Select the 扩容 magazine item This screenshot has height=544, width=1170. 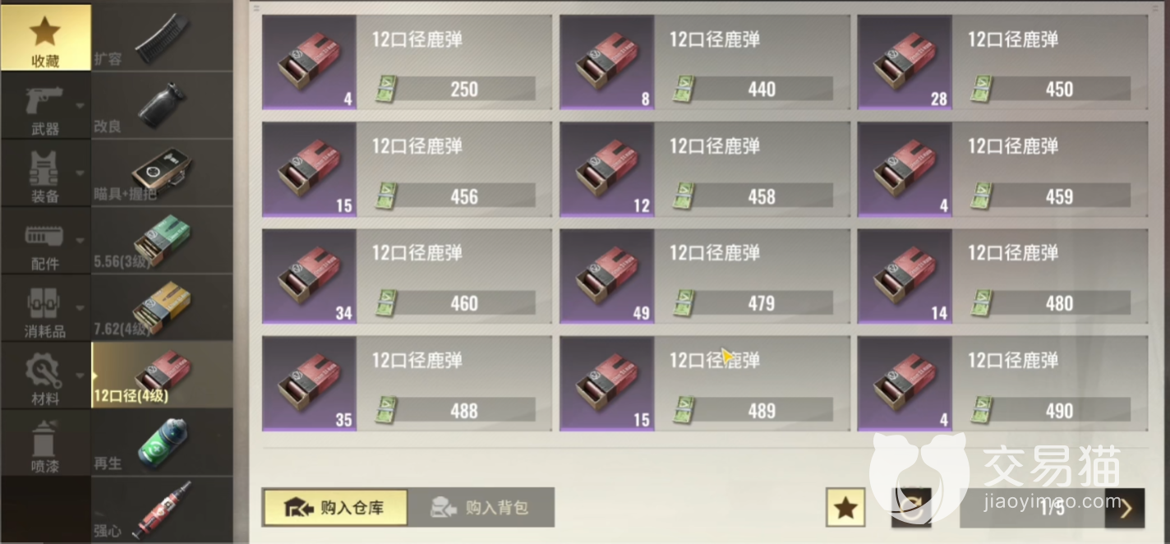click(163, 37)
